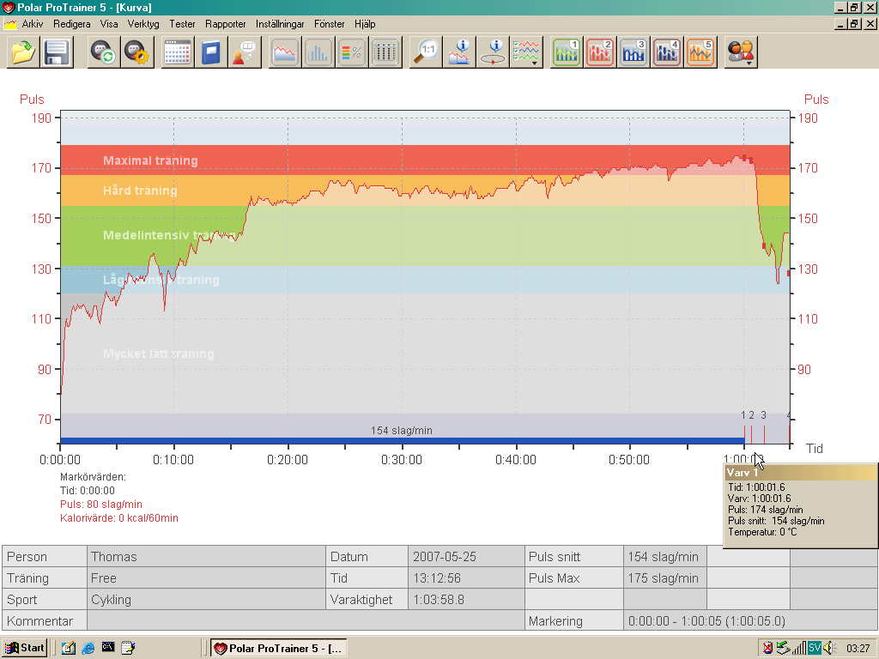Click the green Medelintensiv träning zone band
The image size is (879, 659).
[425, 236]
